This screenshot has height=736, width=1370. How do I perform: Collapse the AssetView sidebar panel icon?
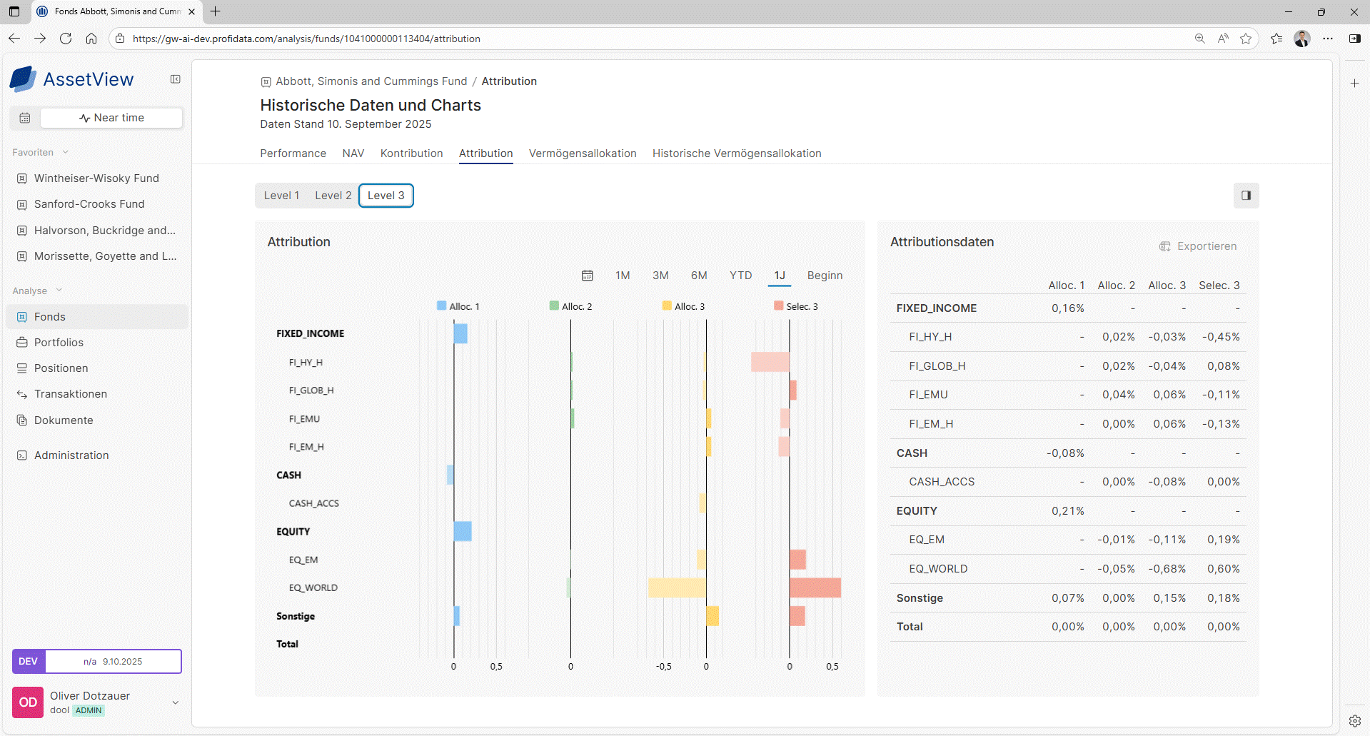pos(175,79)
